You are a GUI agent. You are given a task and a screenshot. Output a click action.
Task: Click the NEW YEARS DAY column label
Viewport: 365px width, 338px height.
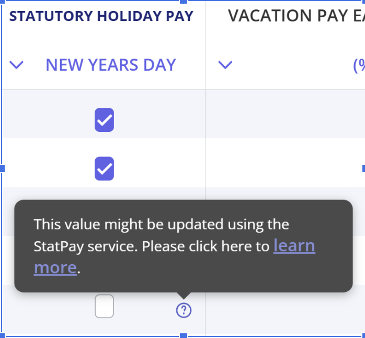pos(111,65)
